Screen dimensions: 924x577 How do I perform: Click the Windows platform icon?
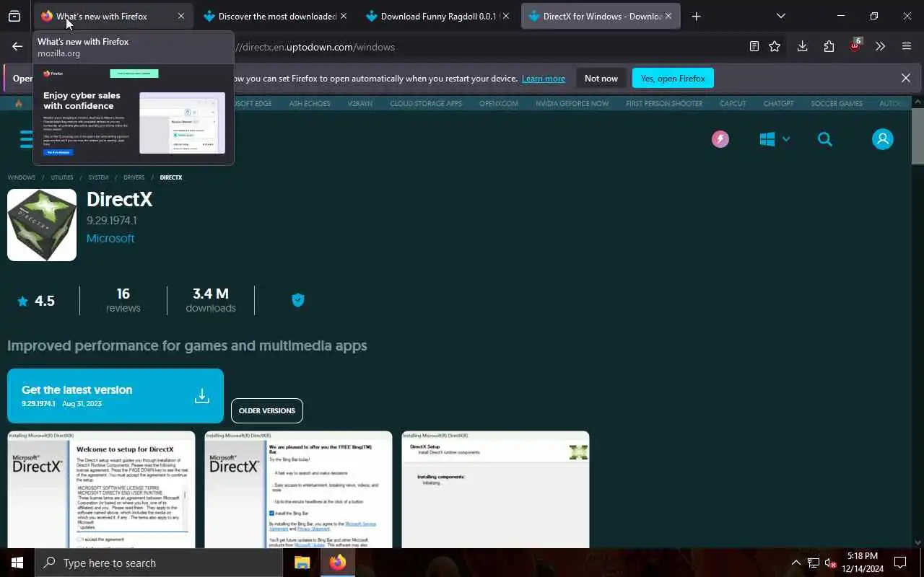tap(767, 139)
